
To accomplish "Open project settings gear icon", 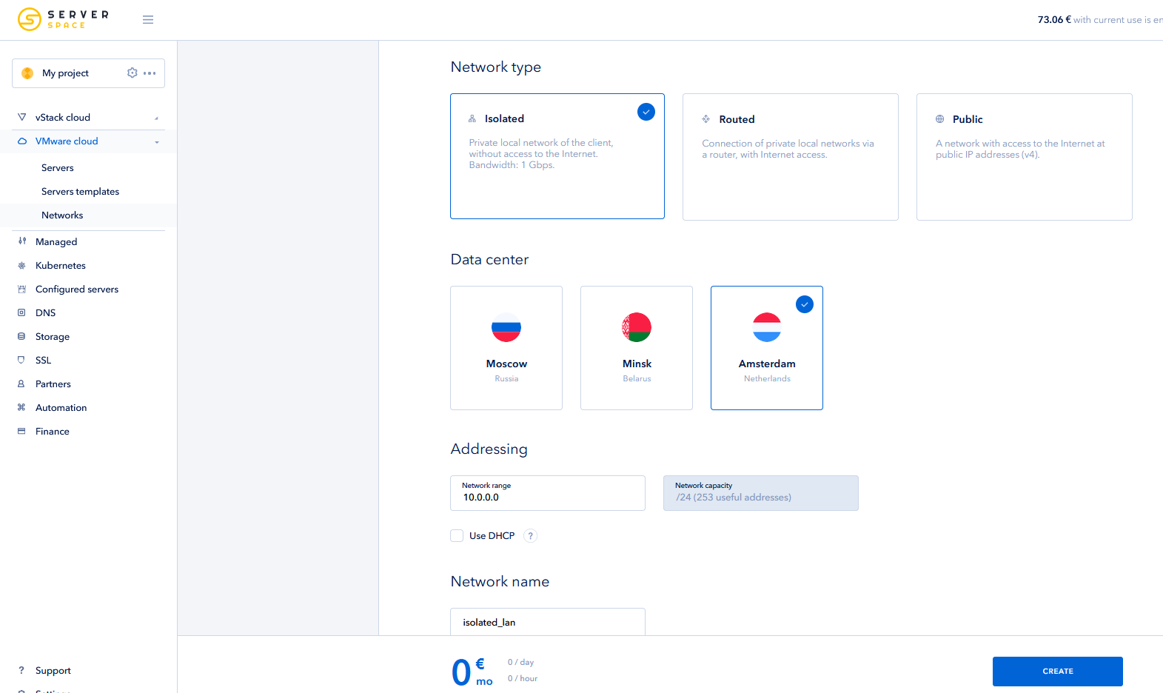I will (133, 73).
